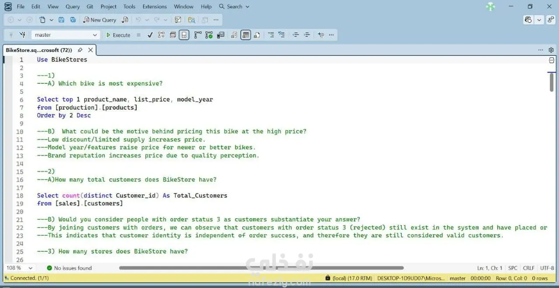Click the Save file icon
559x288 pixels.
click(x=62, y=20)
